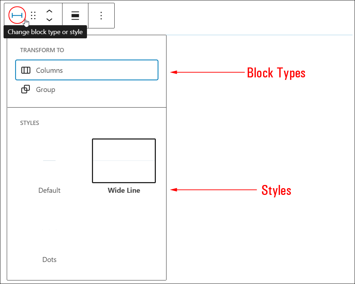The width and height of the screenshot is (355, 284).
Task: Click the Wide Line style label
Action: tap(124, 190)
